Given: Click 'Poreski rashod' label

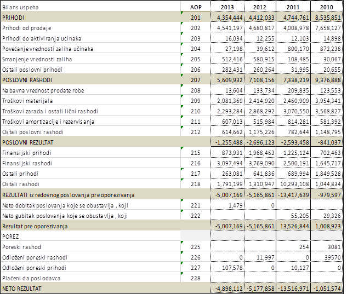Looking at the screenshot, I should coord(21,247).
